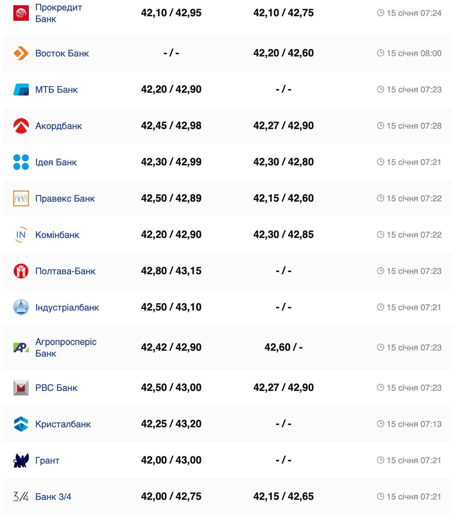Screen dimensions: 457x520
Task: Open the Акордбанк bank name link
Action: pos(58,126)
